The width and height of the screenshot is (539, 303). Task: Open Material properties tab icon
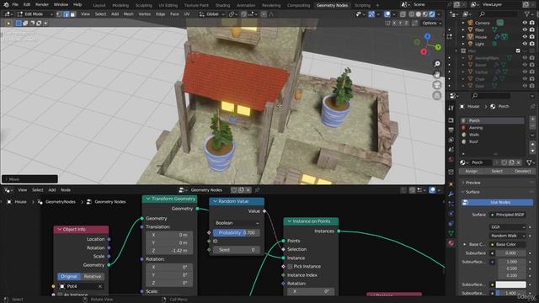click(451, 243)
